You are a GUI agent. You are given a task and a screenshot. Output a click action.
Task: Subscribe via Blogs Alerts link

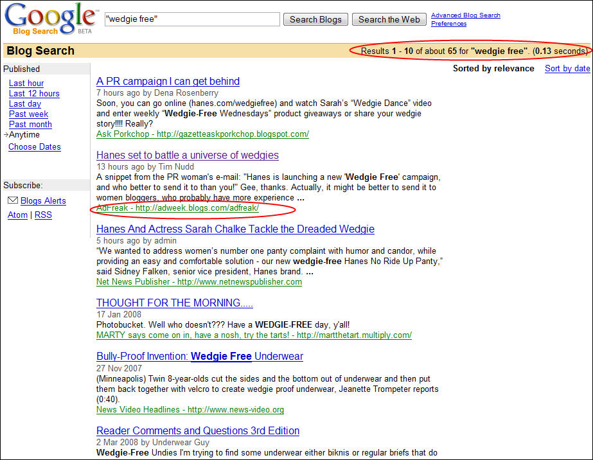pos(43,201)
